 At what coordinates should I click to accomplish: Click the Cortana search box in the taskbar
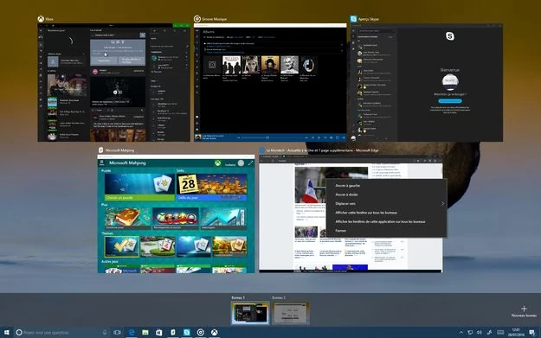[x=62, y=333]
